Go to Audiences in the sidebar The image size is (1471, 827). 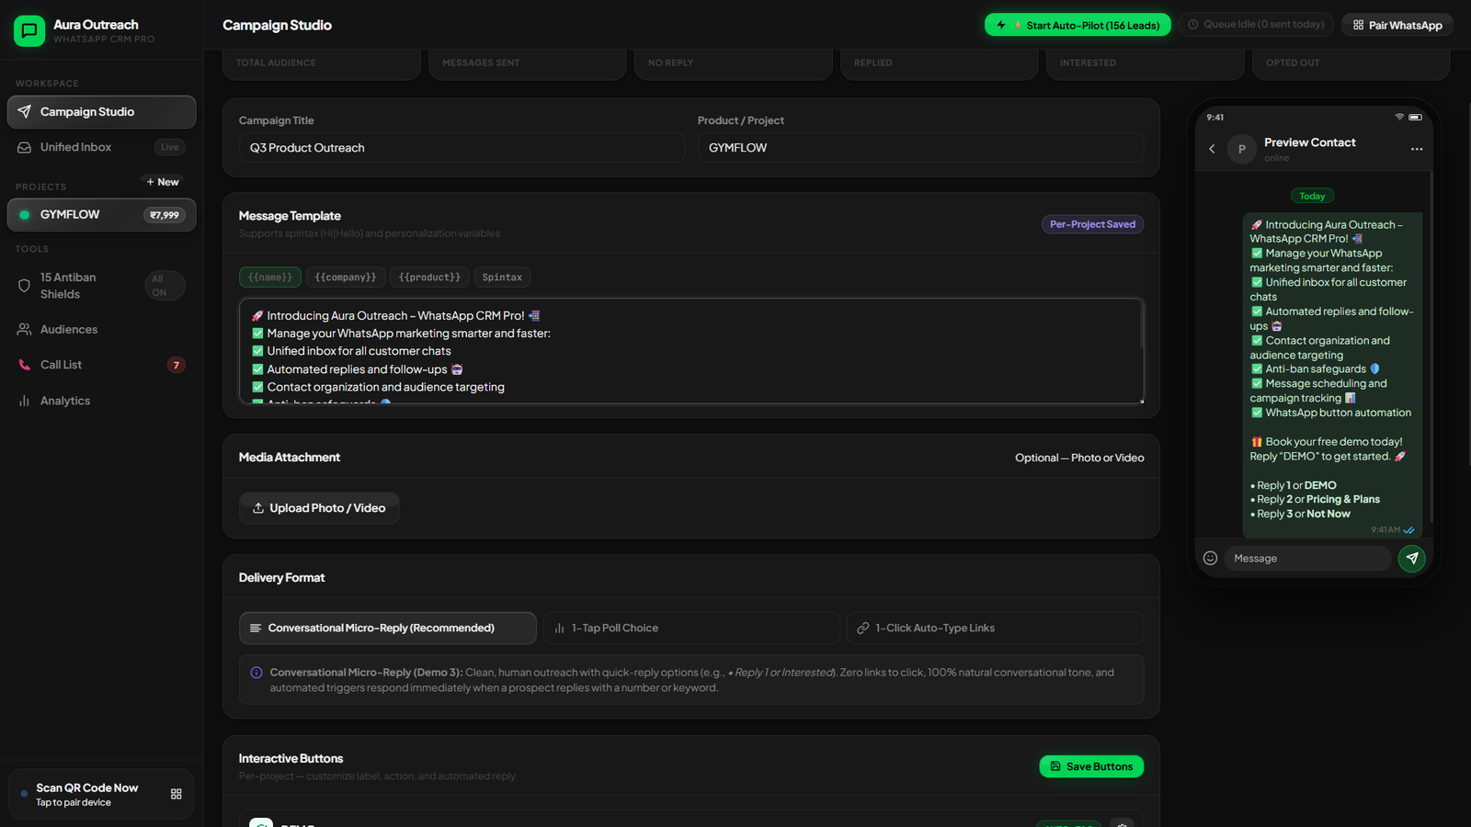pos(101,329)
